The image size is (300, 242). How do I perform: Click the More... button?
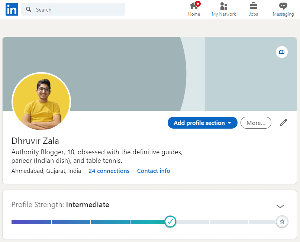click(x=256, y=123)
